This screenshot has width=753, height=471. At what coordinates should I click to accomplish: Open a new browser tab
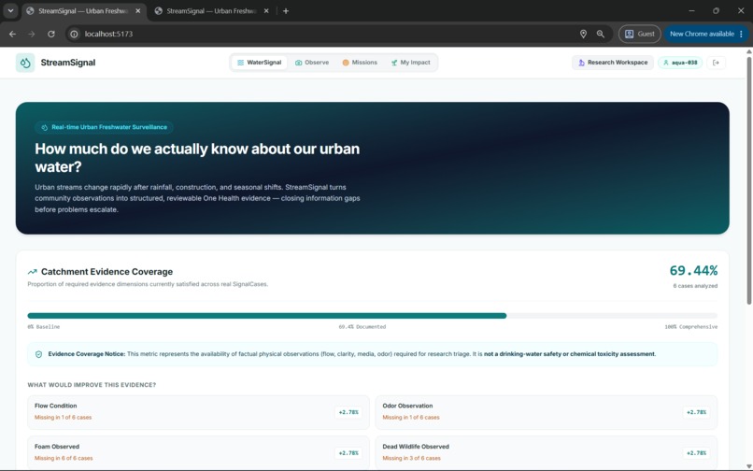pyautogui.click(x=286, y=10)
